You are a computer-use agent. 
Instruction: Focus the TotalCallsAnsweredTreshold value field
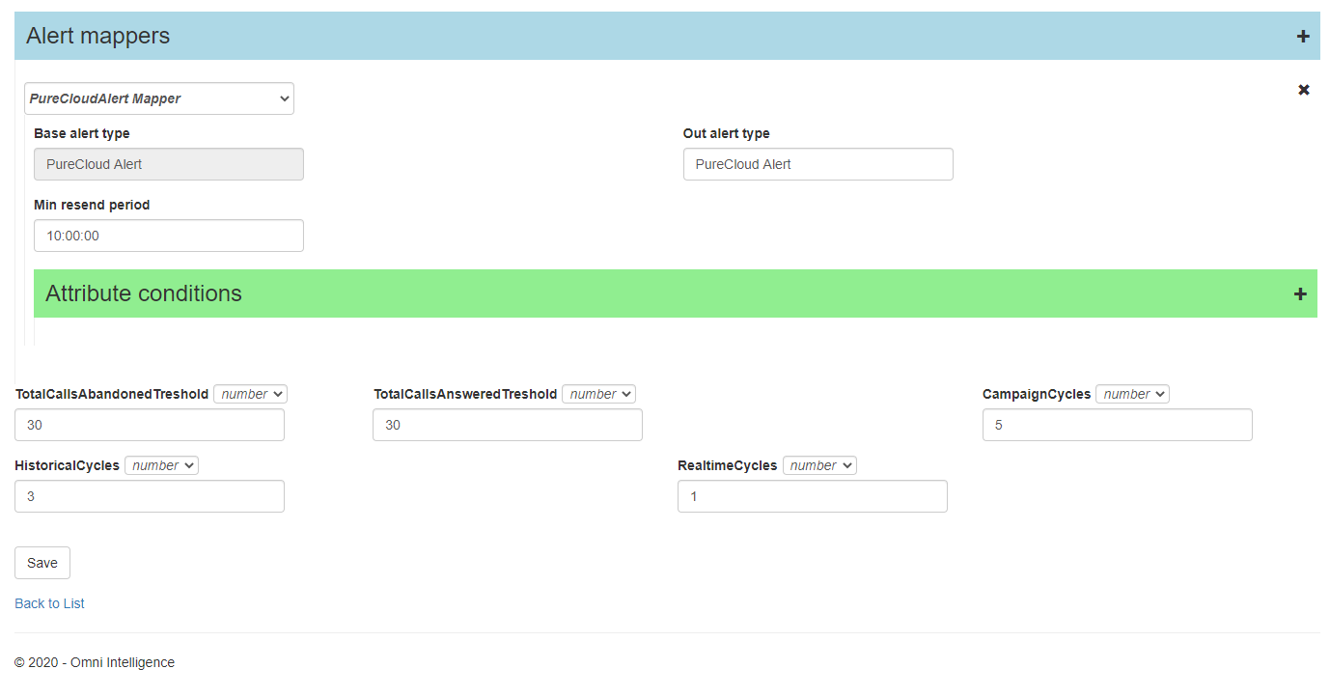click(x=508, y=425)
